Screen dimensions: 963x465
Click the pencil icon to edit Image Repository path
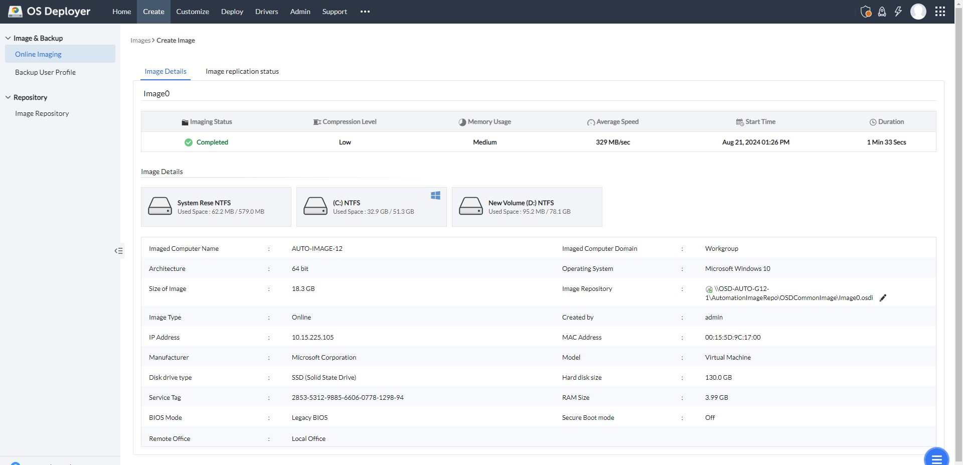883,297
